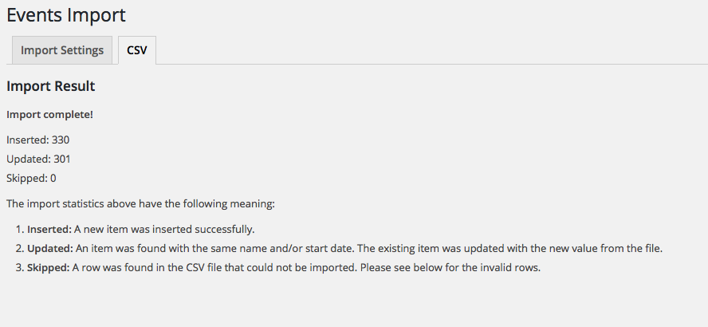Switch to the Import Settings tab
This screenshot has height=327, width=708.
[62, 50]
